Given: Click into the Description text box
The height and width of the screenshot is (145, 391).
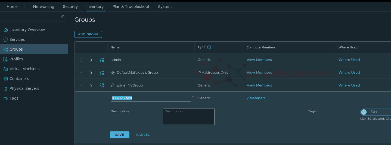Looking at the screenshot, I should (x=188, y=117).
